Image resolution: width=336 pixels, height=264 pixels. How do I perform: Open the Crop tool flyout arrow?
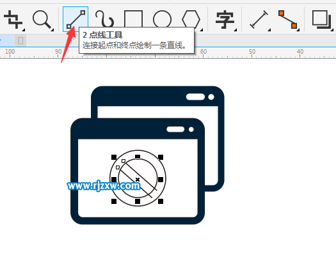[x=23, y=30]
